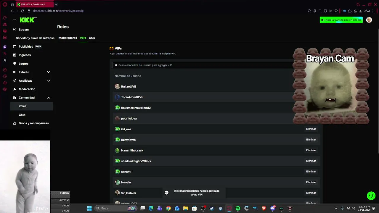Viewport: 379px width, 213px height.
Task: Open the profile avatar in Kick header
Action: pyautogui.click(x=369, y=20)
